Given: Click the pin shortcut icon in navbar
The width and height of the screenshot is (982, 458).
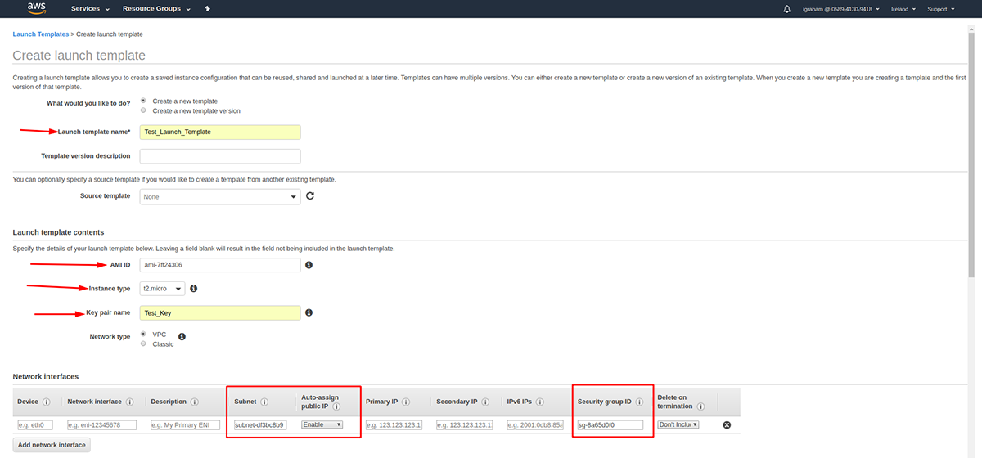Looking at the screenshot, I should pyautogui.click(x=208, y=9).
